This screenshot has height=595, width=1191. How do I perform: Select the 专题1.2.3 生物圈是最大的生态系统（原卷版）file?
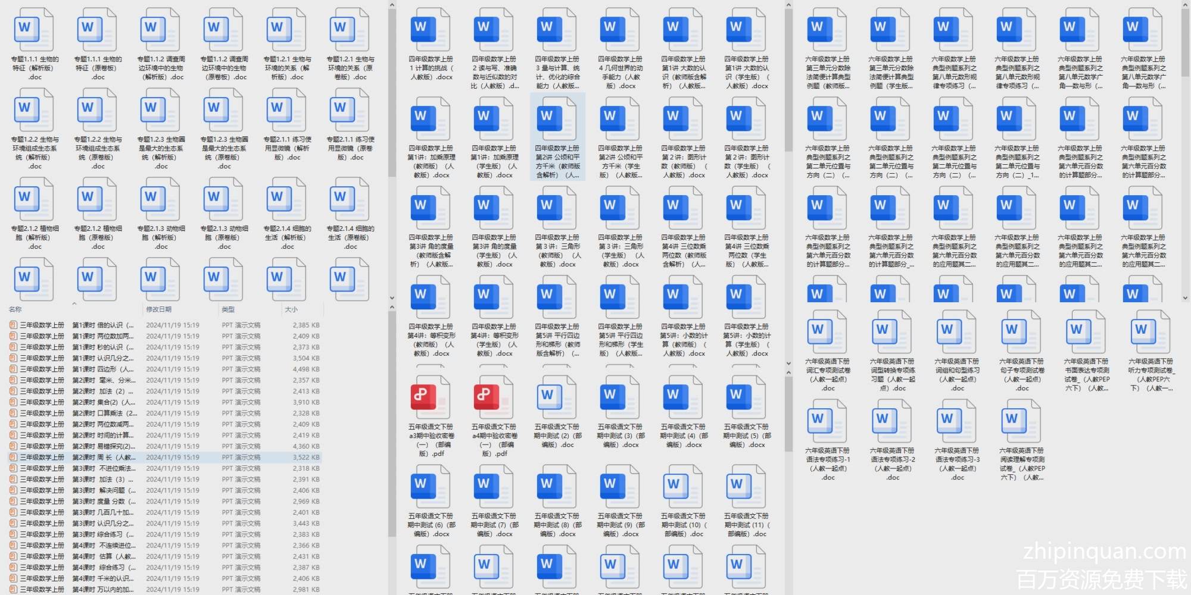(225, 129)
